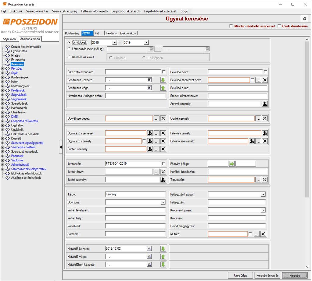This screenshot has height=281, width=312.
Task: Open the Eszközök menu
Action: pyautogui.click(x=16, y=11)
